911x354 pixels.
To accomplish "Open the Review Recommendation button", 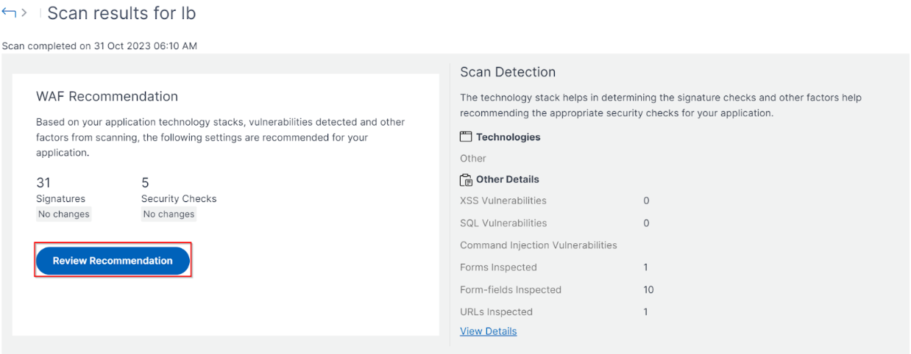I will pos(113,261).
